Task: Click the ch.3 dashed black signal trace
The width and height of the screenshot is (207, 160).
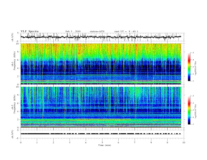Action: [x=101, y=134]
